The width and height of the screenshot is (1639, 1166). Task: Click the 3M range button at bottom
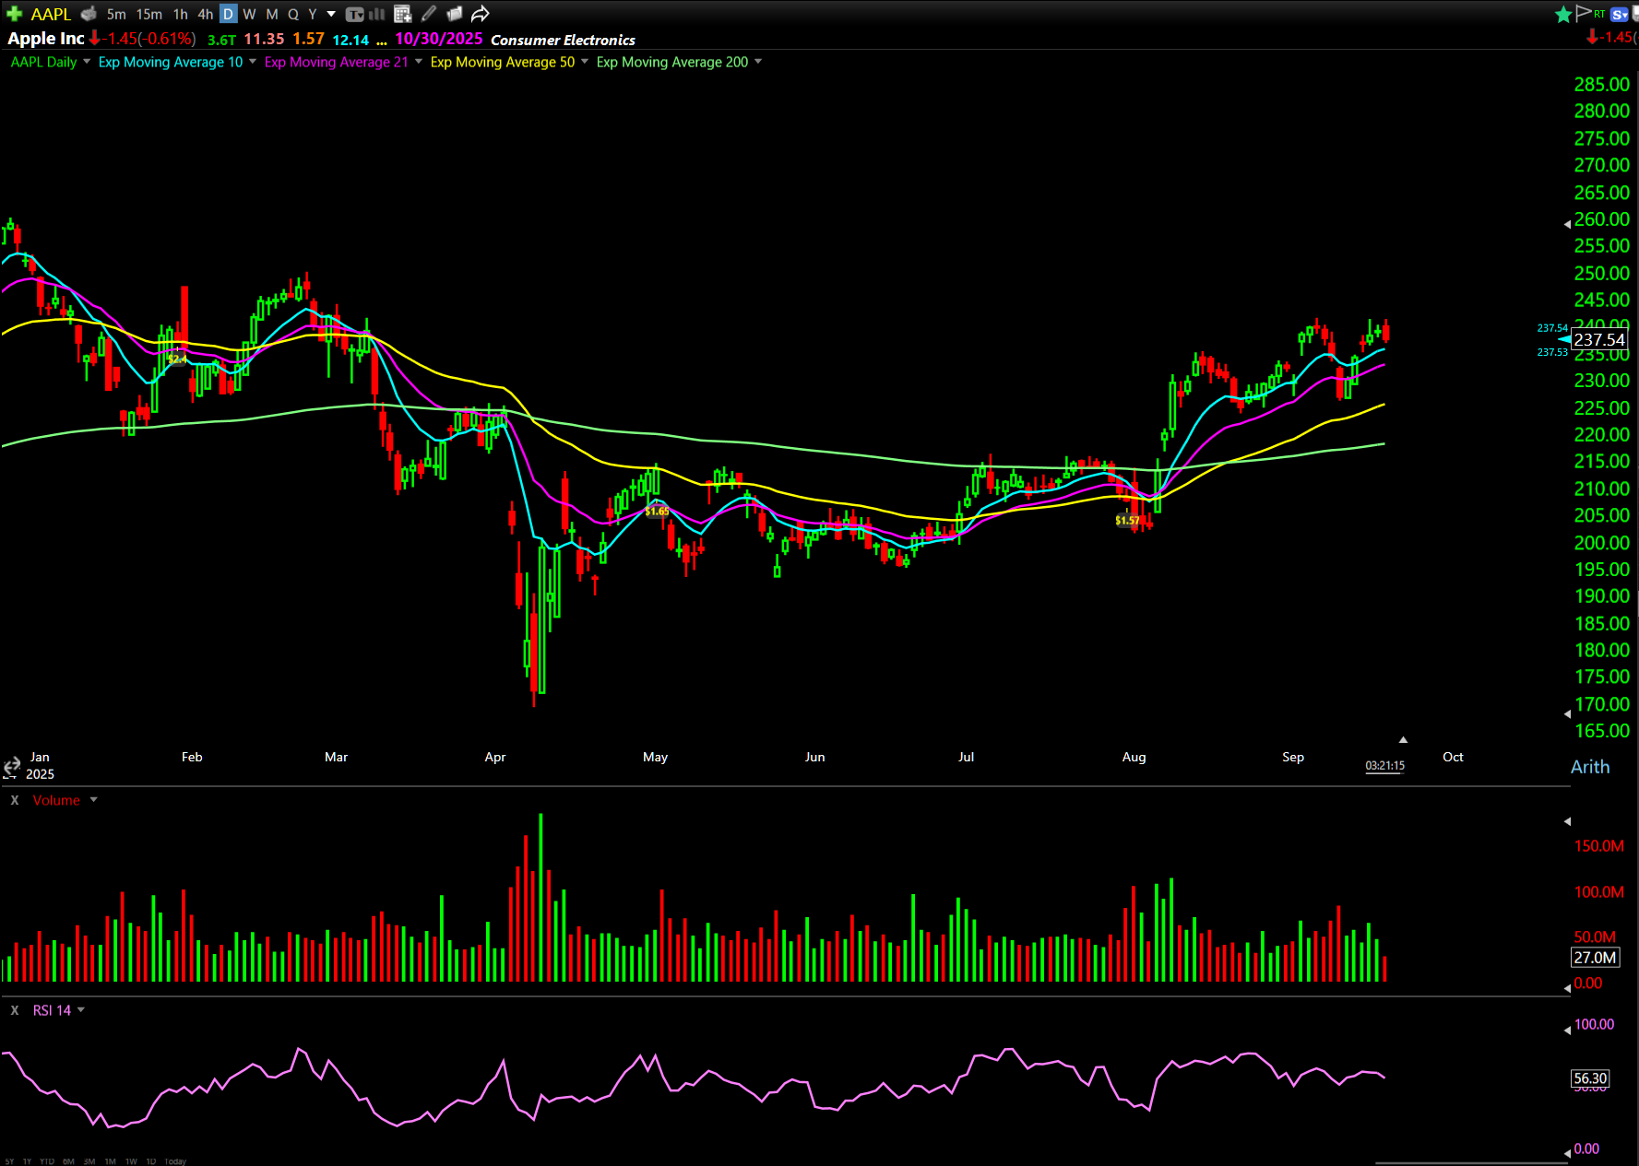point(89,1161)
